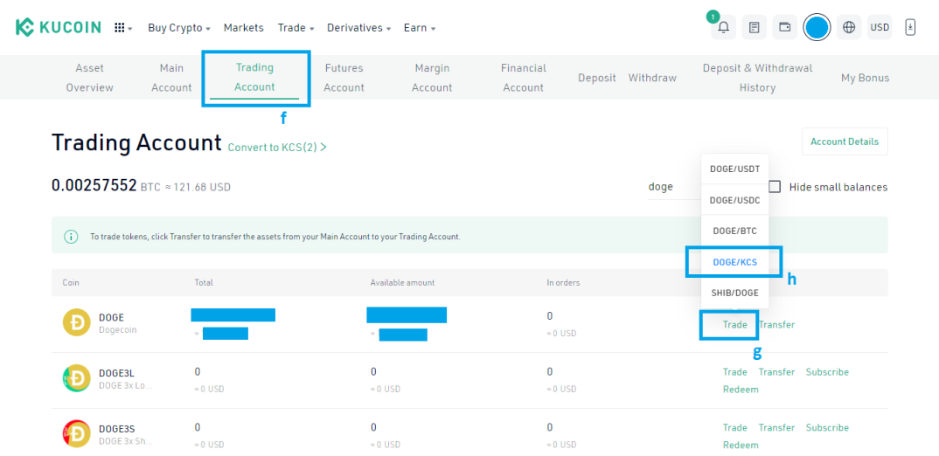Expand the Derivatives dropdown menu
This screenshot has height=456, width=939.
(358, 28)
